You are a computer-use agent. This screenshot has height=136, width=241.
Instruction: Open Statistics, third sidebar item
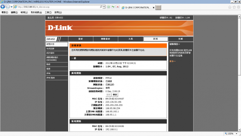click(56, 53)
